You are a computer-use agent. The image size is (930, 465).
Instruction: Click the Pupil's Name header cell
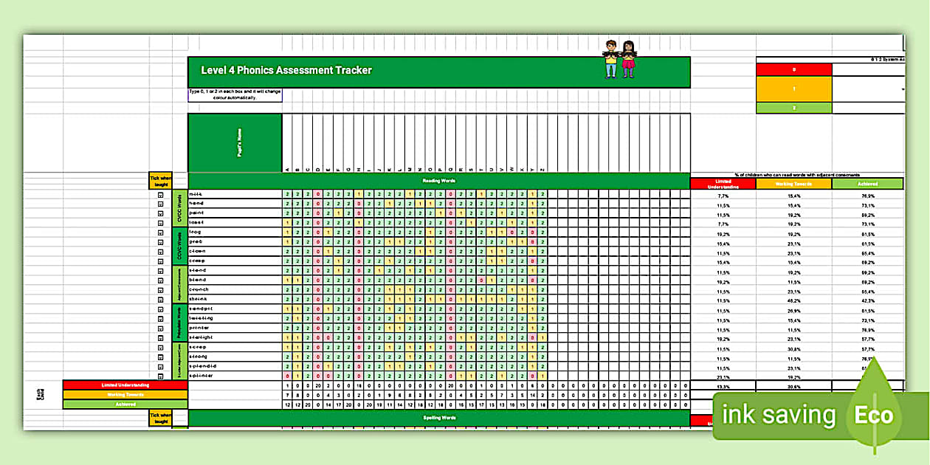[235, 142]
